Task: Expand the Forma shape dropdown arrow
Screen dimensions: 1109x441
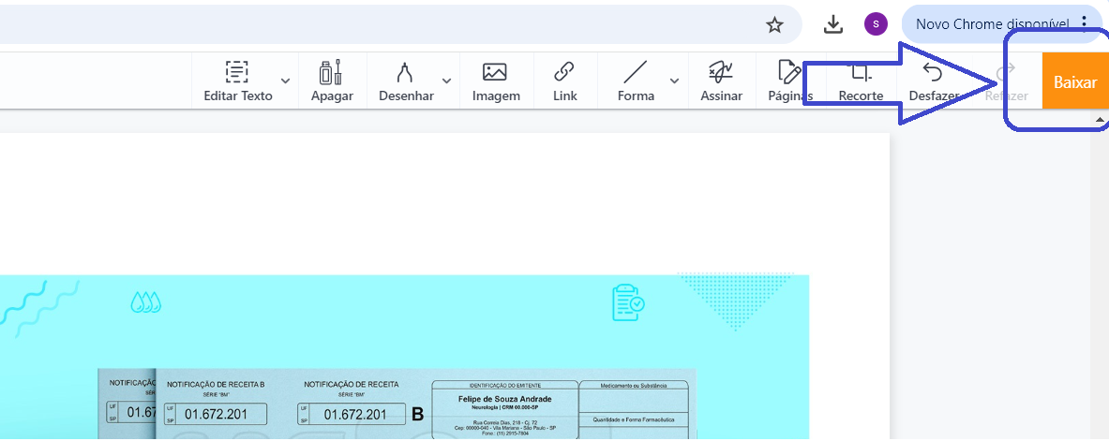Action: pos(674,81)
